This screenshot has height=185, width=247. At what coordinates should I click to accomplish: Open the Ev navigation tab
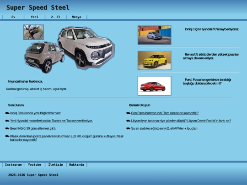(x=13, y=17)
